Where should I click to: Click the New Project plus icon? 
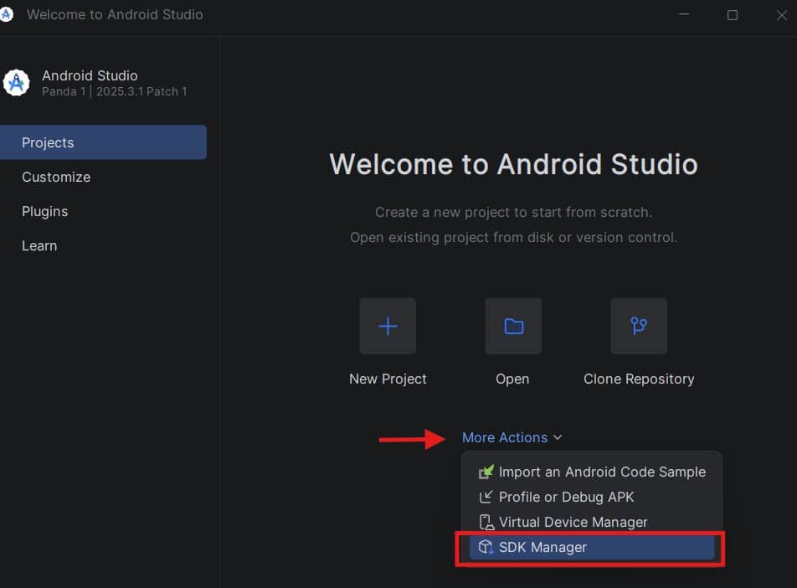[388, 326]
